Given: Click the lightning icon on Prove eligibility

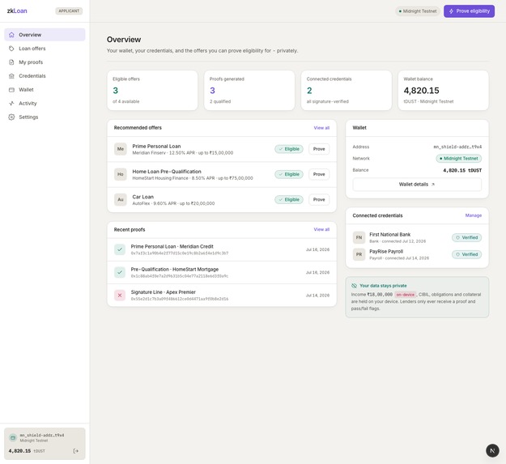Looking at the screenshot, I should click(x=451, y=11).
